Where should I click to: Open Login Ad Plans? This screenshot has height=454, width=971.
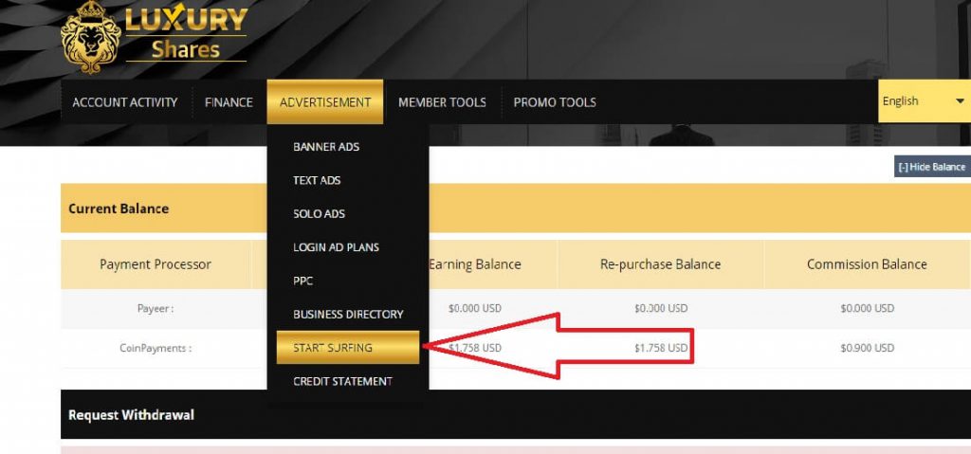point(336,247)
